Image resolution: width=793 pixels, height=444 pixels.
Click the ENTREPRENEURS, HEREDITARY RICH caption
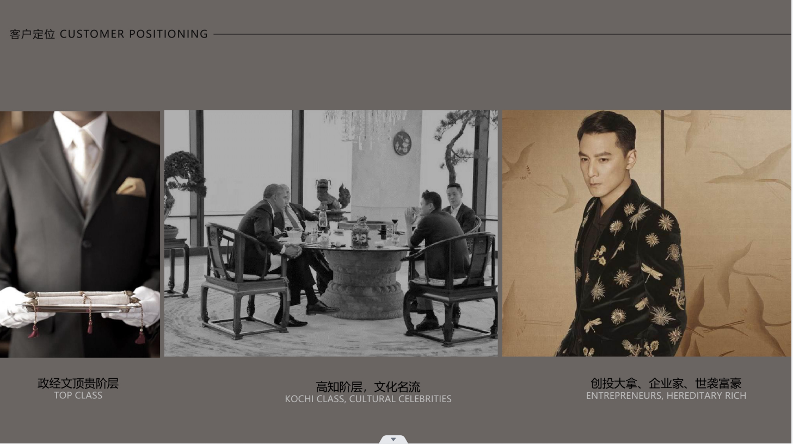666,396
